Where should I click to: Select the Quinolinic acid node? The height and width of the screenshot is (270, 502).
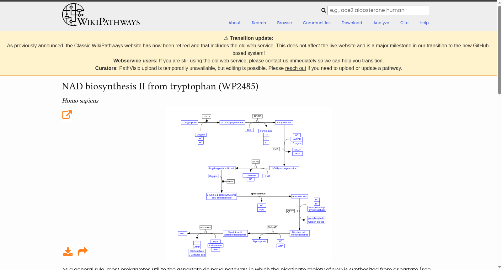[300, 197]
